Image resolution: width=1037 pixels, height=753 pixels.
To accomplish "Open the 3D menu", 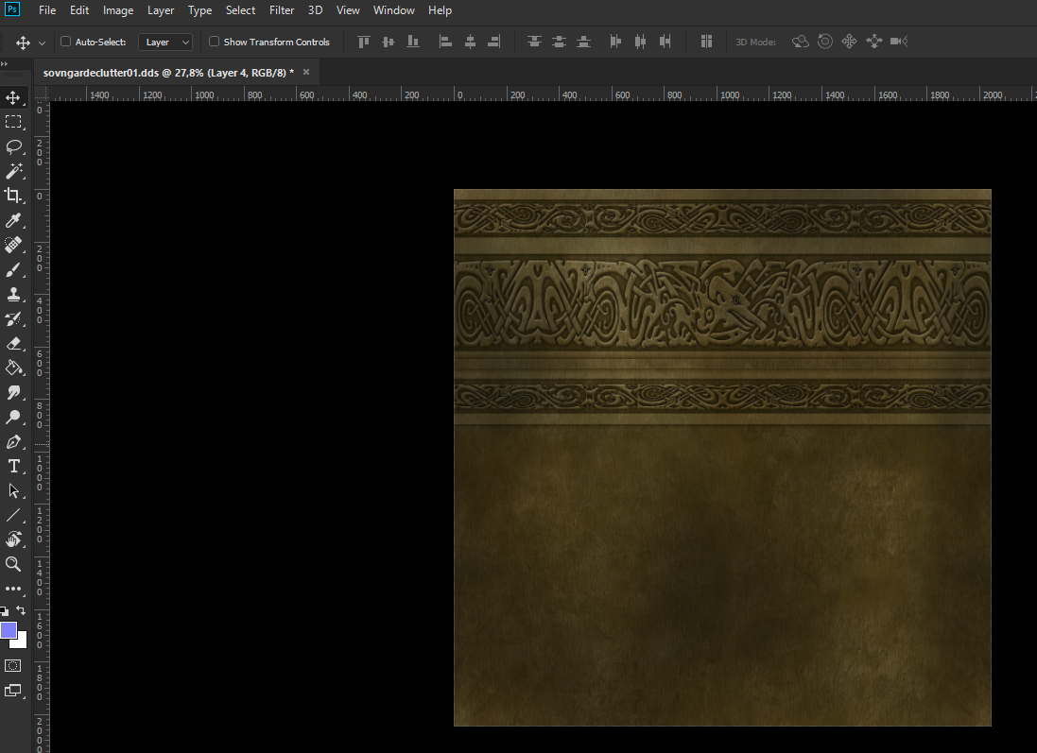I will coord(316,9).
